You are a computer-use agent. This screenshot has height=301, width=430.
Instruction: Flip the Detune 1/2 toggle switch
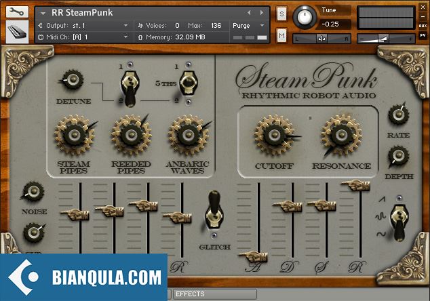pos(130,87)
